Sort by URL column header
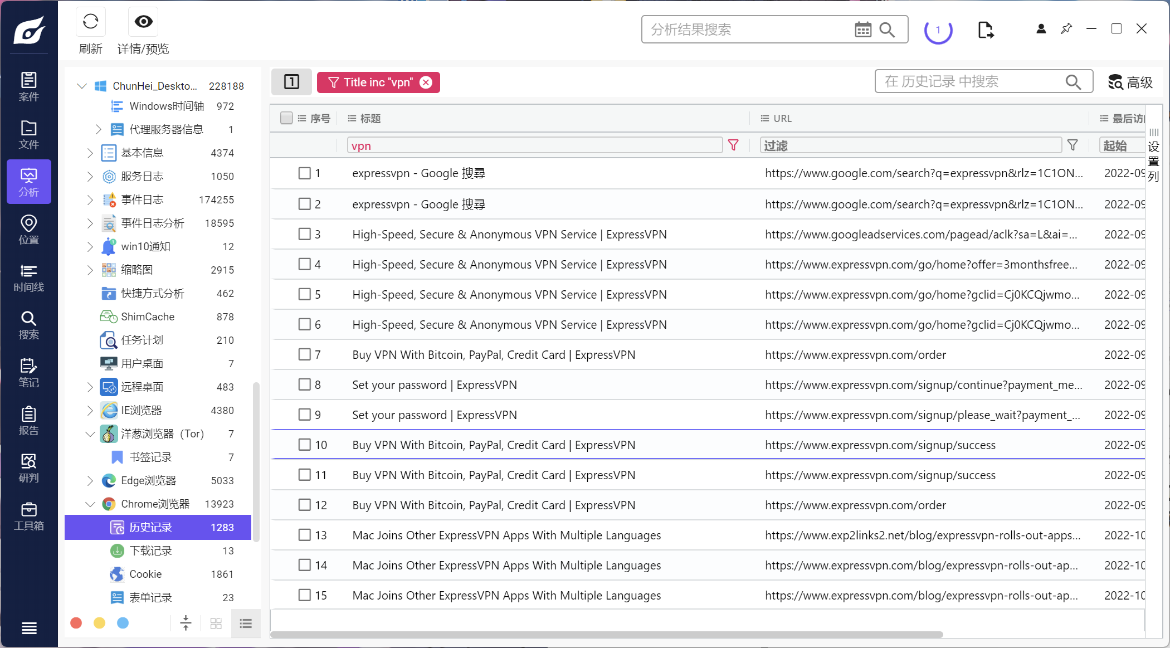 [x=782, y=118]
